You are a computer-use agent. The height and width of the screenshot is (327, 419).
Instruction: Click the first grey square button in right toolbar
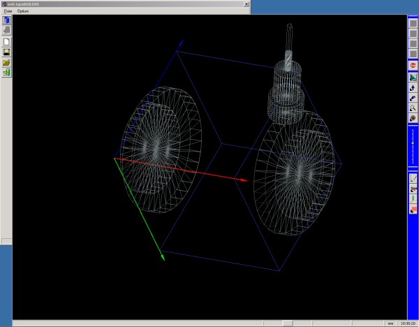point(413,23)
